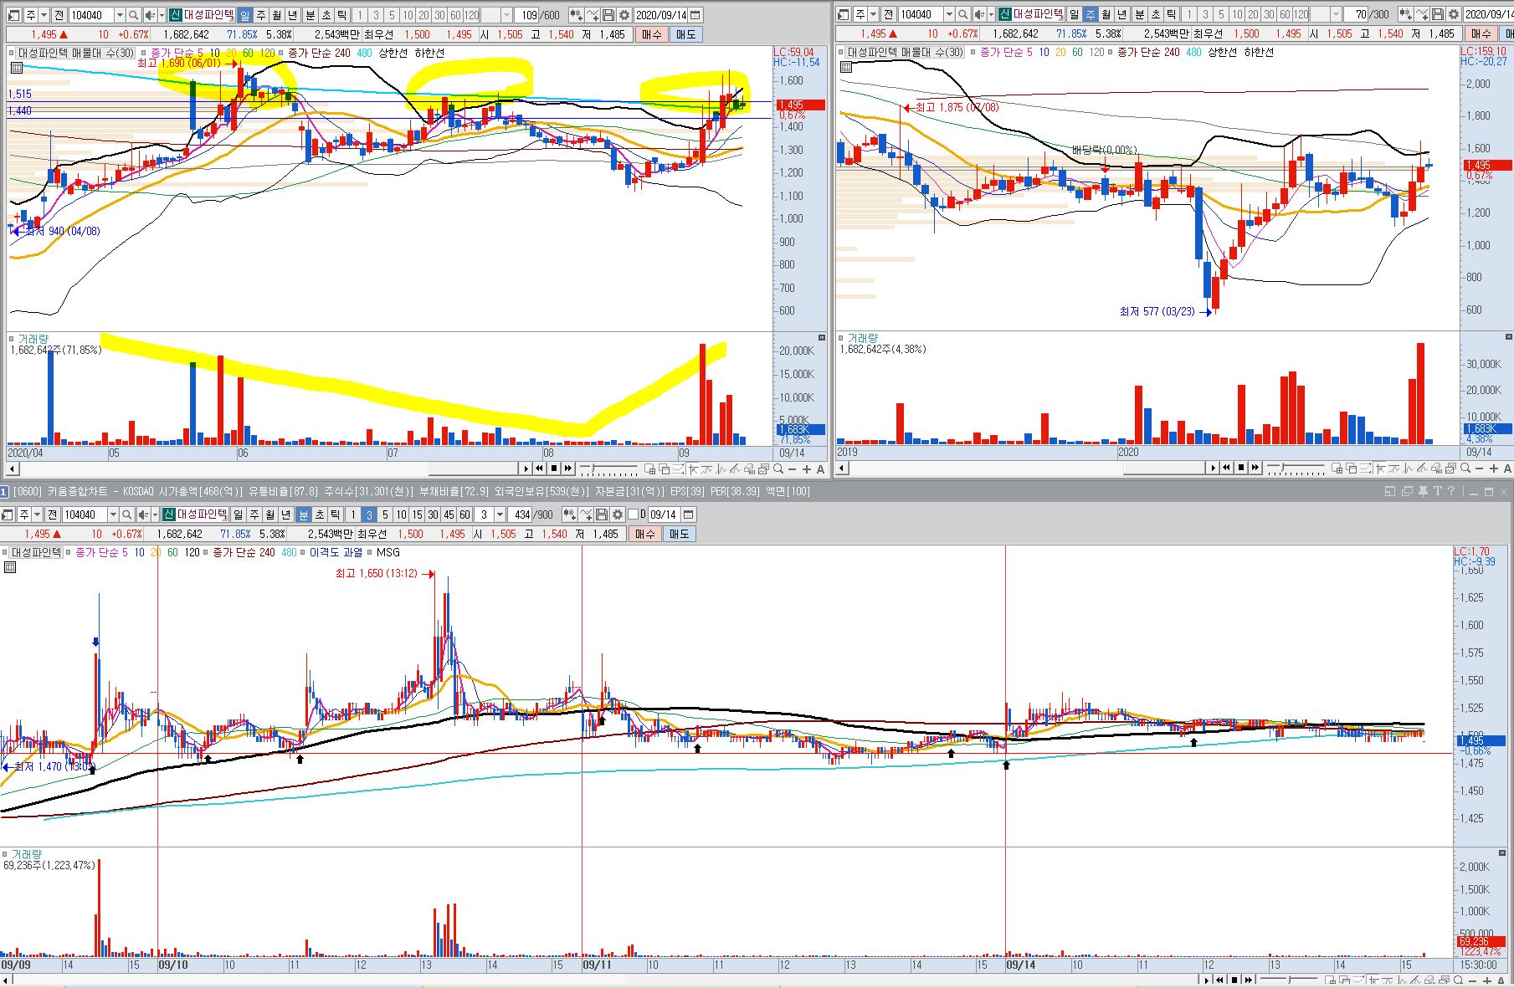The image size is (1514, 988).
Task: Open stock search magnifier in top-left chart
Action: pos(134,15)
